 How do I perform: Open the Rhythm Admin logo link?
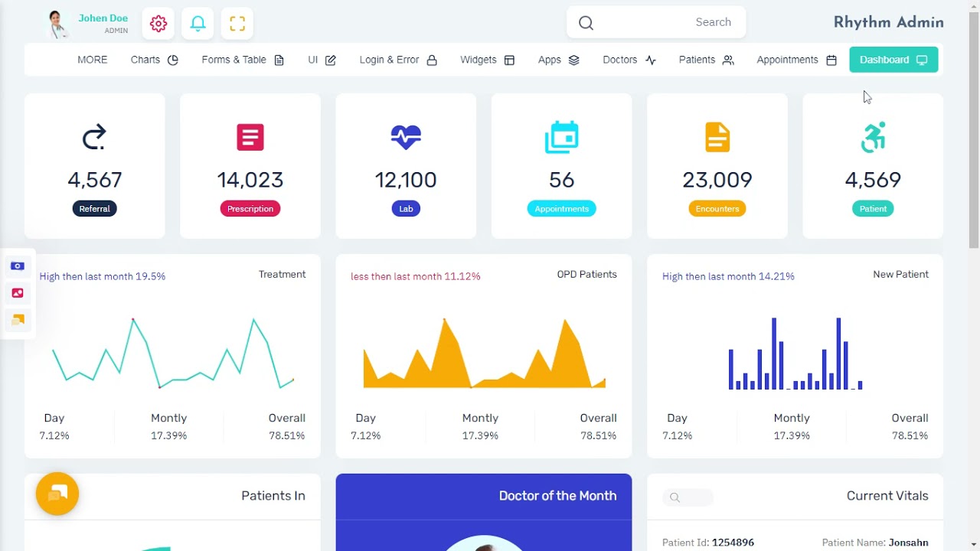(x=888, y=23)
